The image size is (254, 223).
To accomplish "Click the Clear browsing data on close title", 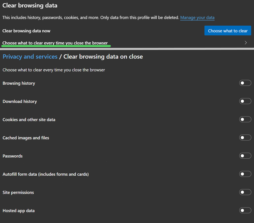I will click(103, 56).
